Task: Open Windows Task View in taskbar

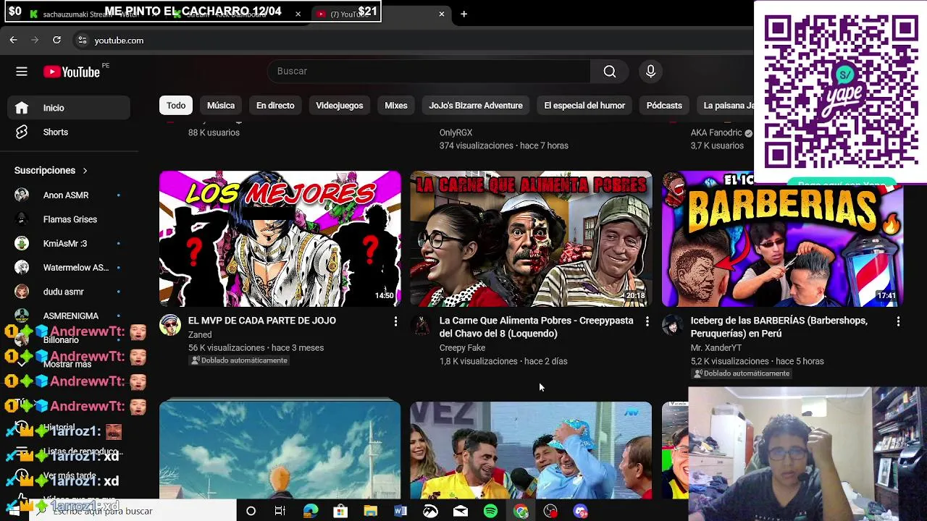Action: click(280, 511)
